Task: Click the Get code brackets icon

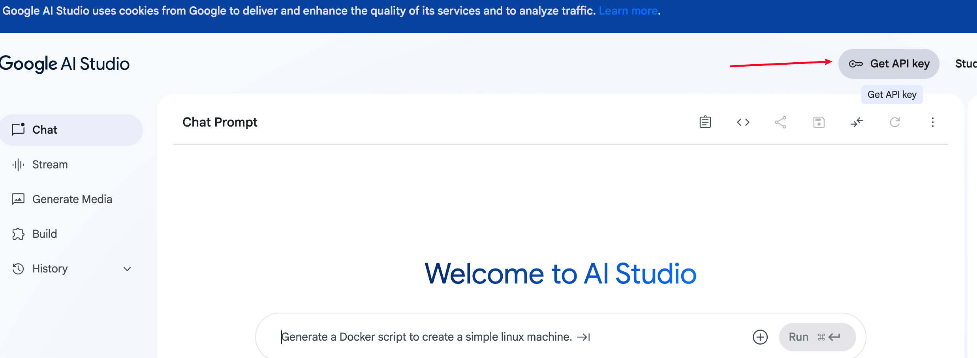Action: tap(743, 122)
